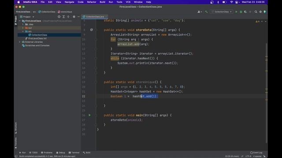Image resolution: width=282 pixels, height=158 pixels.
Task: Click the Build Project hammer icon
Action: click(206, 12)
